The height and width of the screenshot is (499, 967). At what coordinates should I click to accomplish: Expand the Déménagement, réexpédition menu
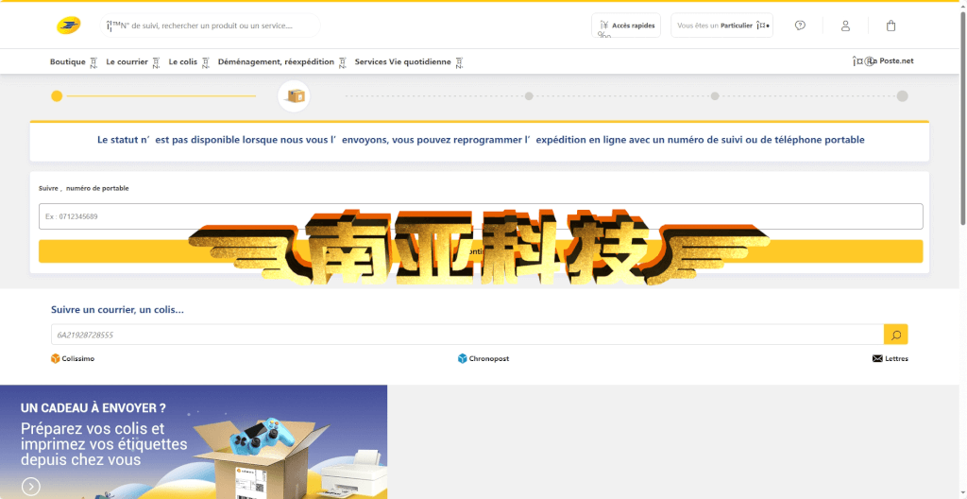click(281, 61)
